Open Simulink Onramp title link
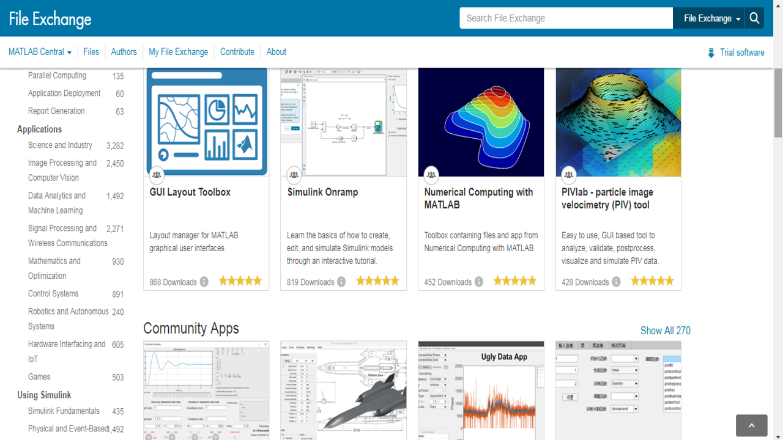 pyautogui.click(x=323, y=192)
